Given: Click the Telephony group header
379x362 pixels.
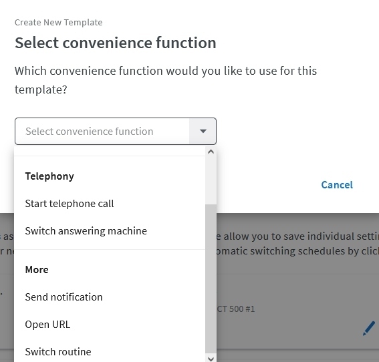Looking at the screenshot, I should click(x=49, y=176).
